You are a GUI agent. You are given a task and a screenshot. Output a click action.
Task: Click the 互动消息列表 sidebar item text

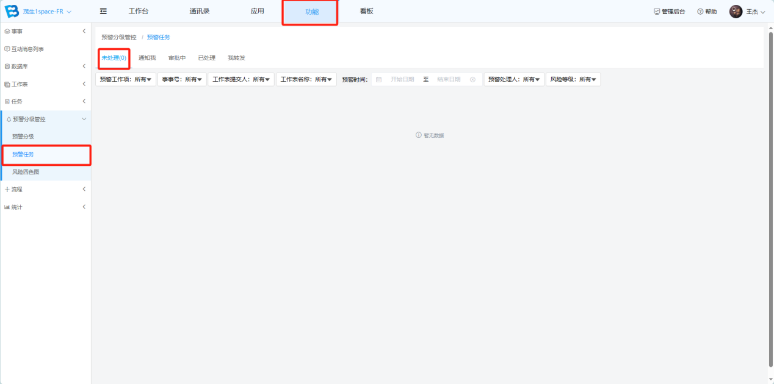pos(27,49)
